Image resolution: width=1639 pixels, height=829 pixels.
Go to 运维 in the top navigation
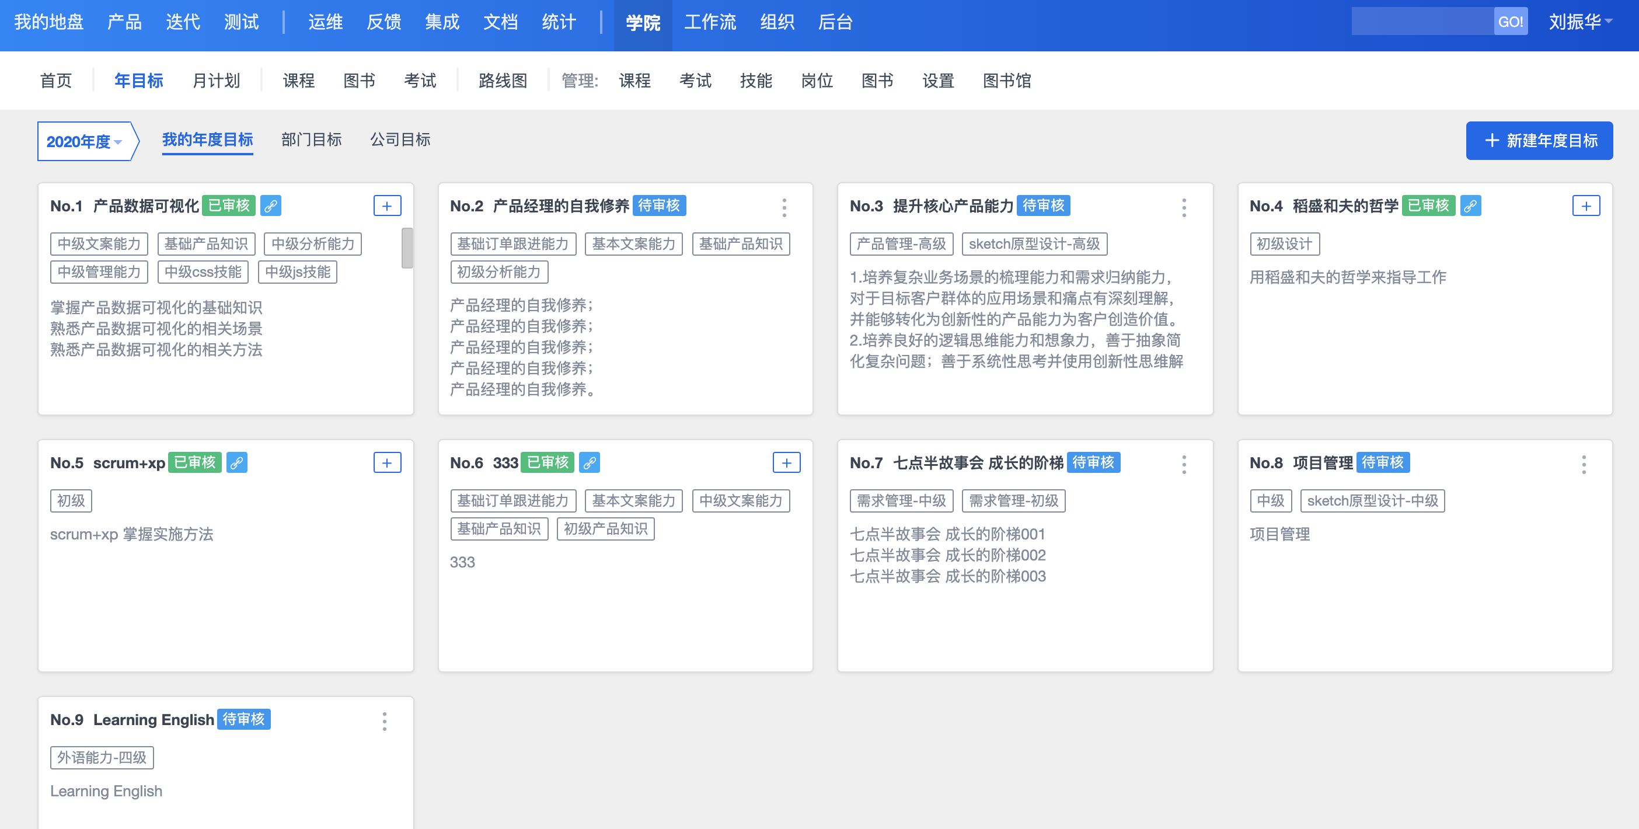click(x=325, y=22)
